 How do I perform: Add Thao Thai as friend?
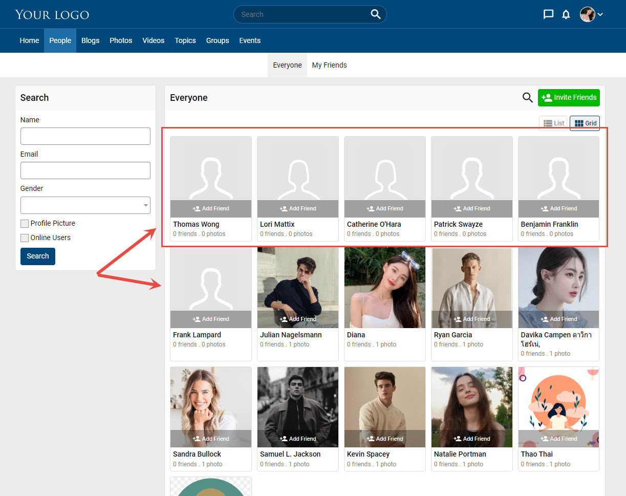(559, 439)
